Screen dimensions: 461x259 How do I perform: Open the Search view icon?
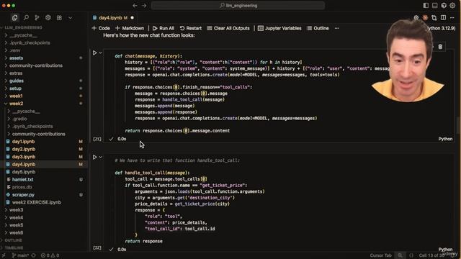pyautogui.click(x=26, y=17)
